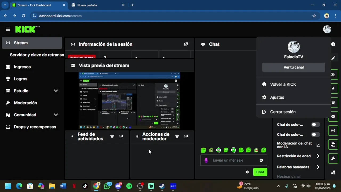Click the stream preview thumbnail
Viewport: 341px width, 192px height.
click(x=129, y=100)
